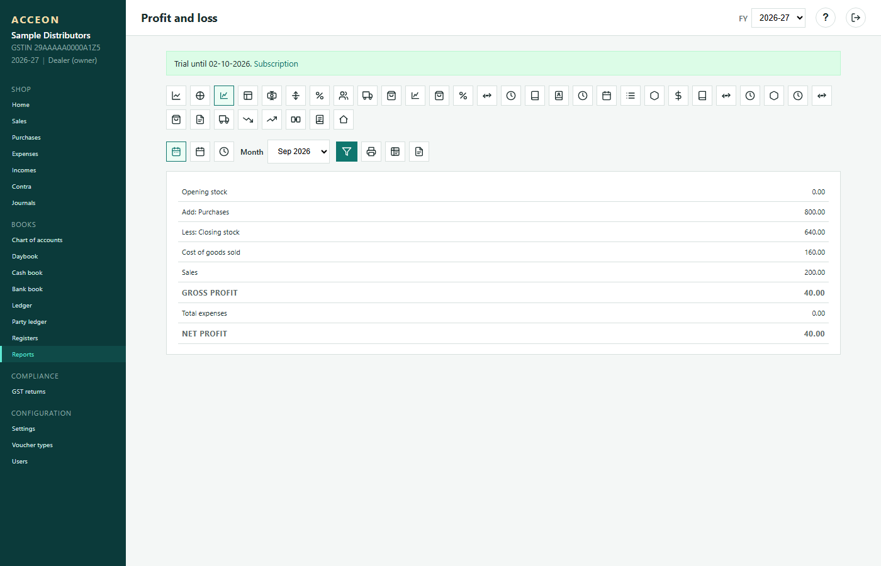Open the globe-style circle report icon
881x566 pixels.
(x=200, y=96)
